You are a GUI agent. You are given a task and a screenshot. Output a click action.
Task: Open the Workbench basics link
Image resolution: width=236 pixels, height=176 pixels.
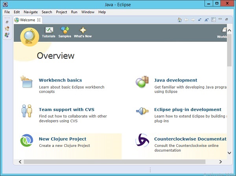pyautogui.click(x=60, y=80)
